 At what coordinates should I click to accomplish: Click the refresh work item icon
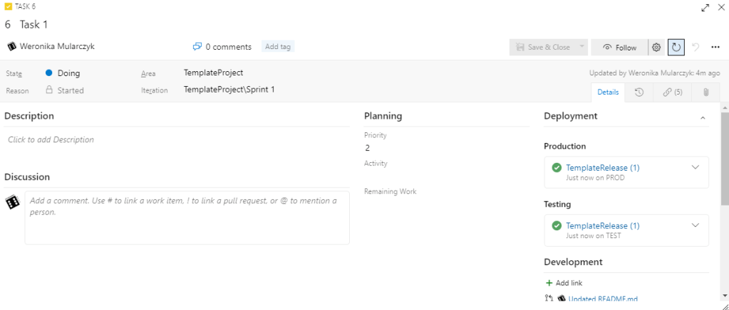pos(676,47)
